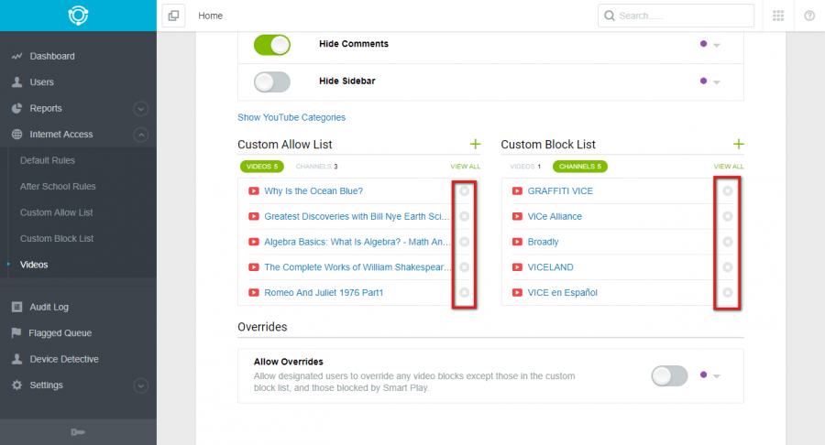Screen dimensions: 825x445
Task: Collapse the sidebar using the bottom arrow icon
Action: pyautogui.click(x=78, y=432)
